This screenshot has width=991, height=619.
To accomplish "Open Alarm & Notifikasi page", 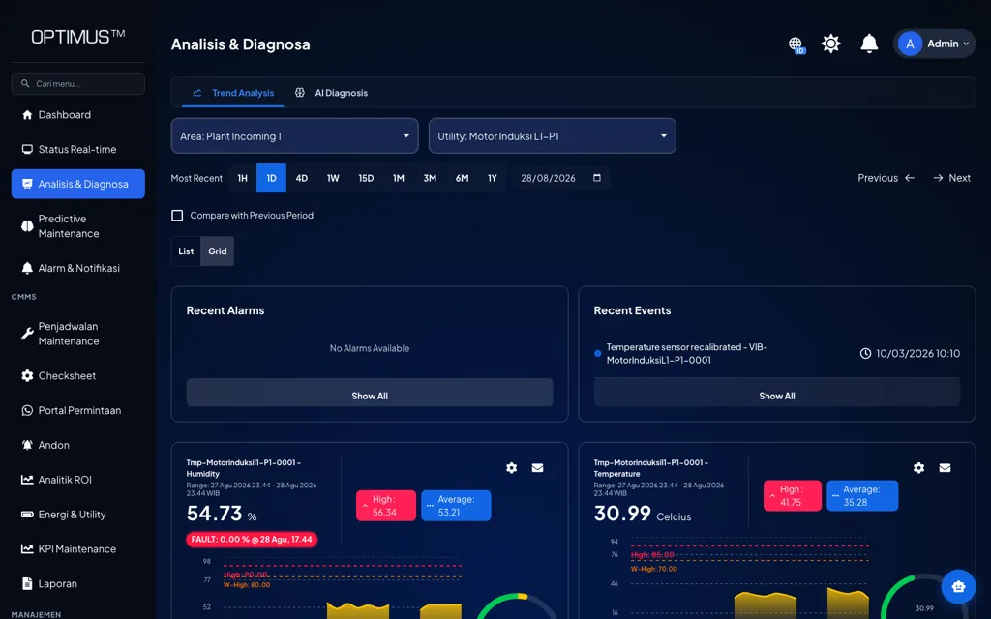I will pos(77,268).
